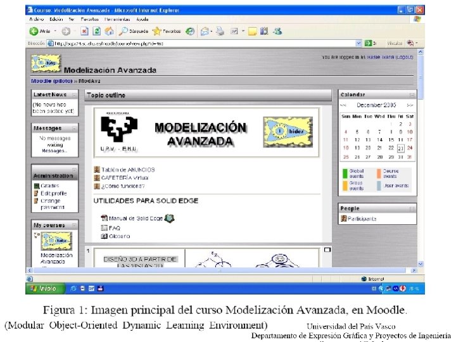Go to next month in calendar
This screenshot has width=456, height=342.
pyautogui.click(x=410, y=105)
